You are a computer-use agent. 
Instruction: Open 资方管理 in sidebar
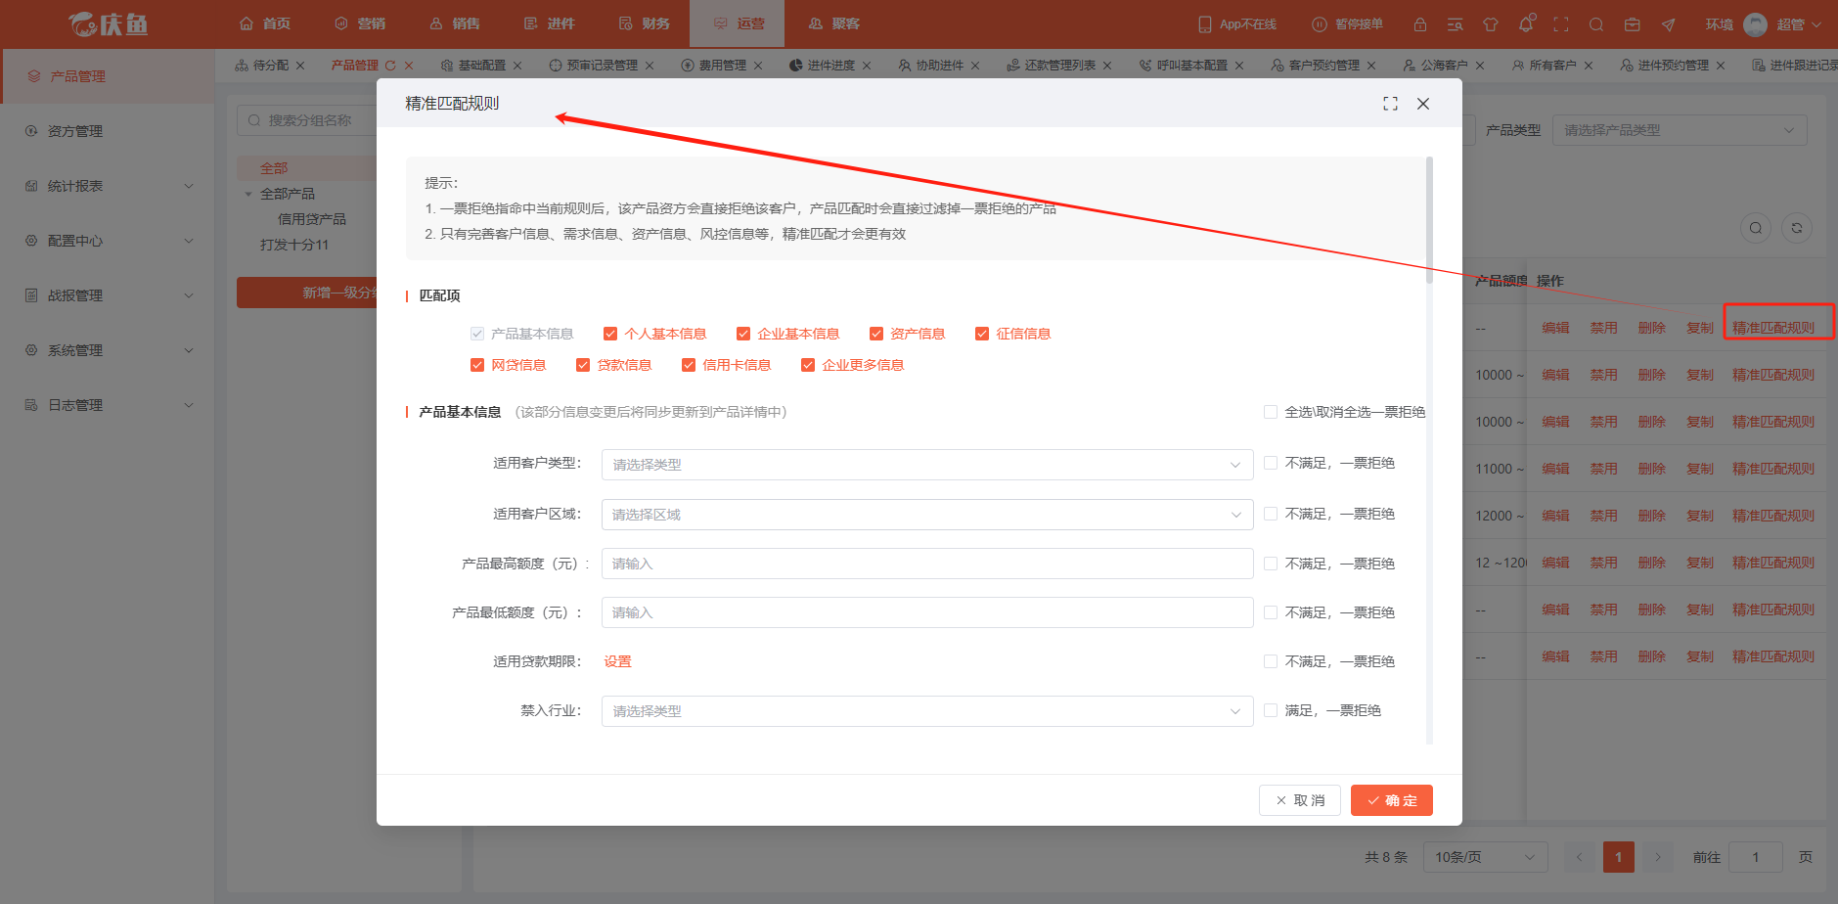108,131
